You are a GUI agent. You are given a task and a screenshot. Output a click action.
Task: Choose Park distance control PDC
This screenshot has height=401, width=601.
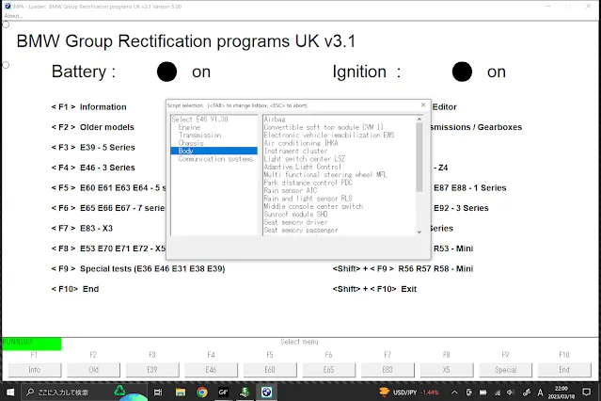click(x=308, y=183)
